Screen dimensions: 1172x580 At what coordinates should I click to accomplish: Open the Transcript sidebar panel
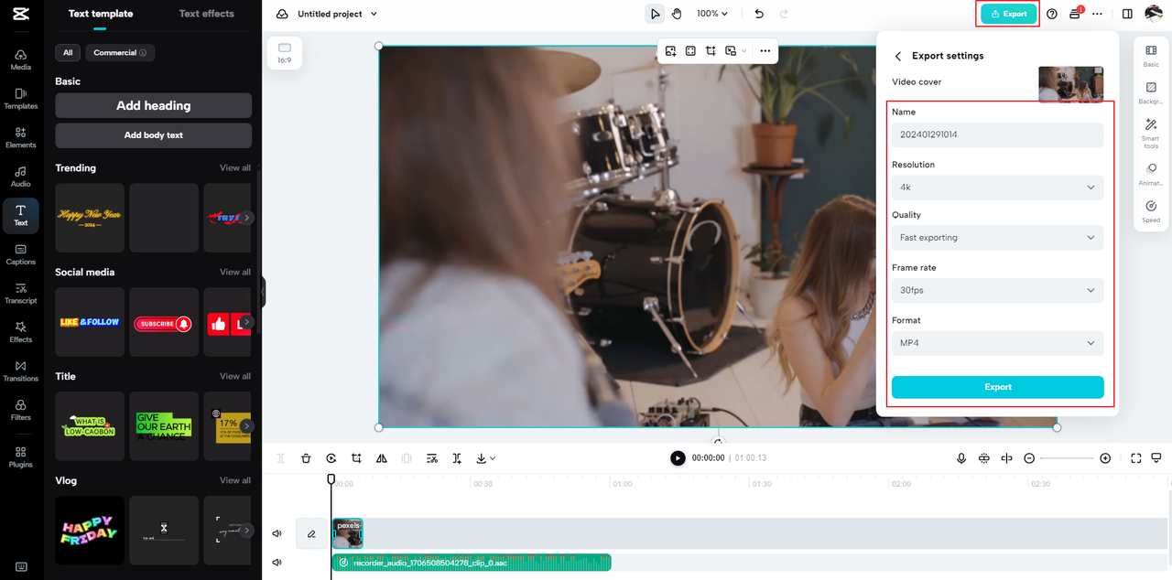click(20, 294)
